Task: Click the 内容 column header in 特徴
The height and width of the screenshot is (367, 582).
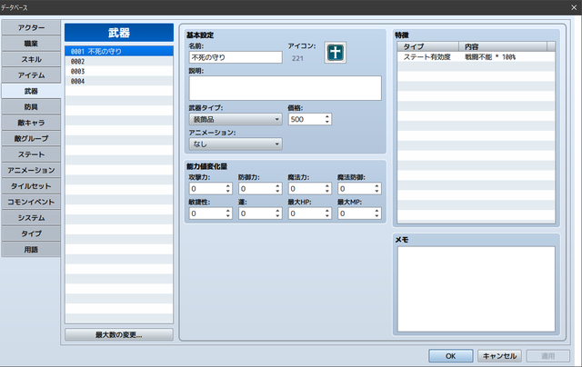Action: pos(503,46)
